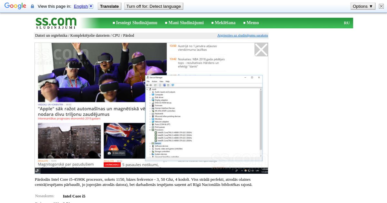Click the '5 GALERIJAS' camera badge in the photo
387x203 pixels.
pyautogui.click(x=117, y=153)
